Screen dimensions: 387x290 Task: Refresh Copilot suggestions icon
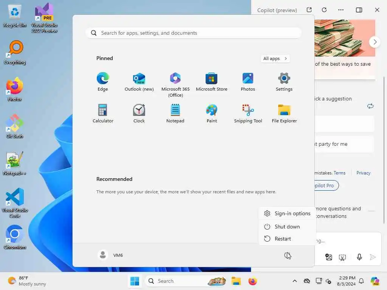(370, 106)
